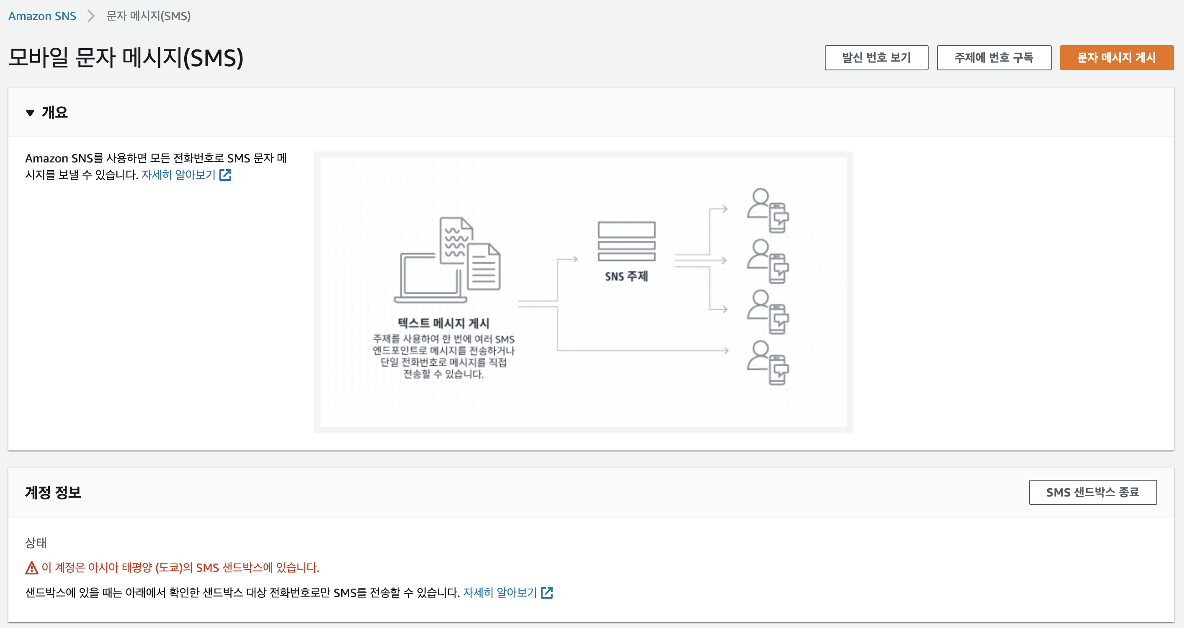Click the breadcrumb chevron separator
The width and height of the screenshot is (1184, 628).
pyautogui.click(x=91, y=16)
